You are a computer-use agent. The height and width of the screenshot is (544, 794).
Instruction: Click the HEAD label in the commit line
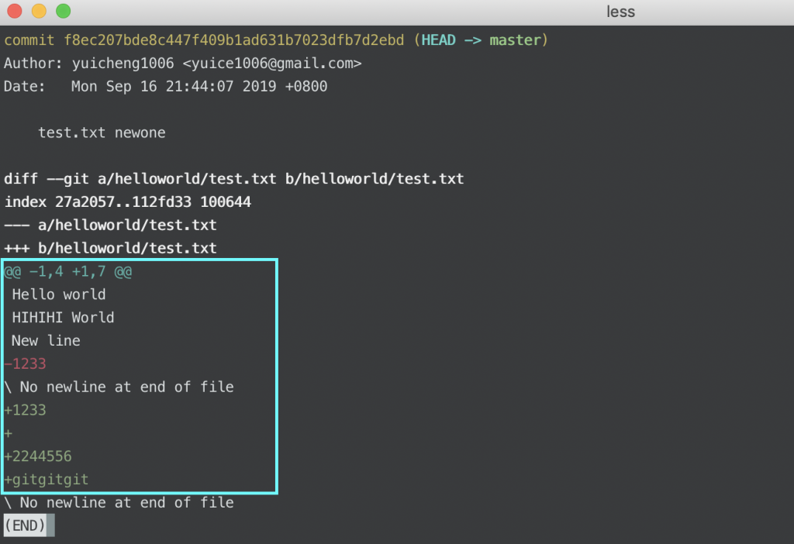(439, 40)
